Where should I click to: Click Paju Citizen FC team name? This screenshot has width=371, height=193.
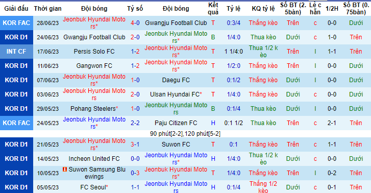pos(176,123)
